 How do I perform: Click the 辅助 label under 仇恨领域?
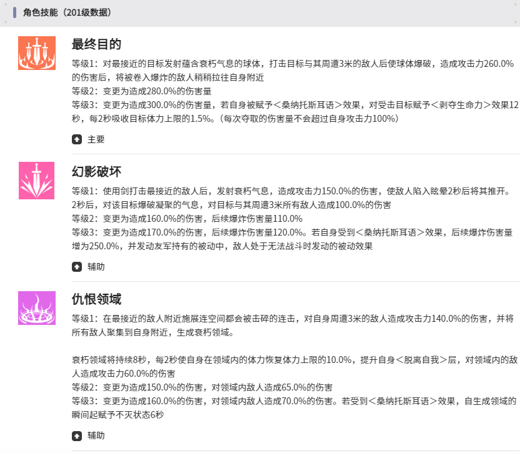pos(96,436)
